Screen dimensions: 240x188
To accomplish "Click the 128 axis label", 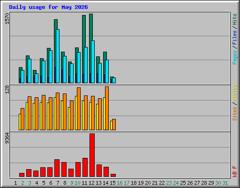I will [x=7, y=89].
